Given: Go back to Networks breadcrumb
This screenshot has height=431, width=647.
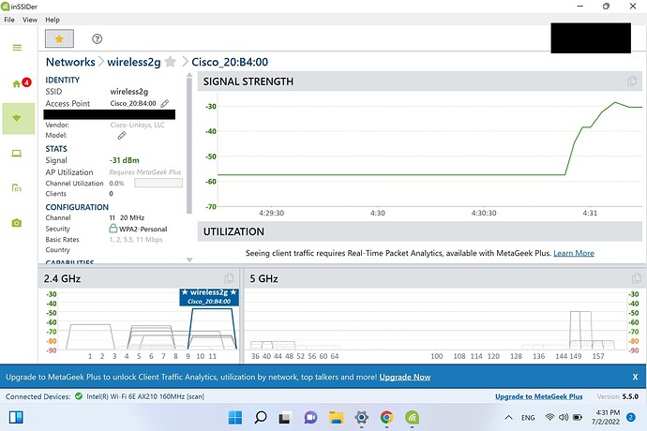Looking at the screenshot, I should click(70, 62).
